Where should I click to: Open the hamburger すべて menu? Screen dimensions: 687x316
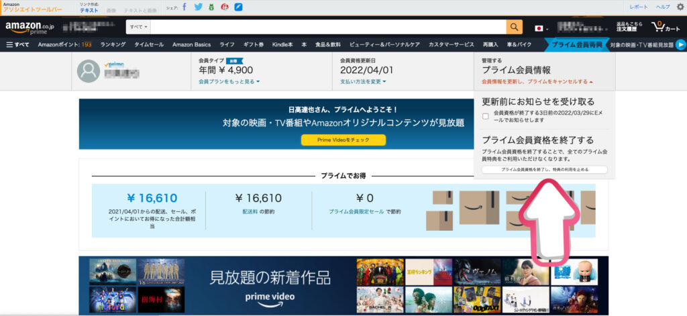click(x=18, y=44)
